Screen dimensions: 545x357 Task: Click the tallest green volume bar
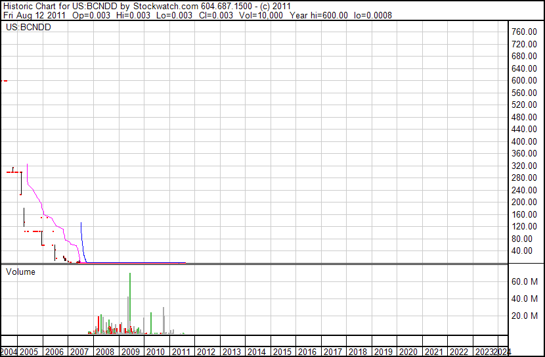[x=130, y=302]
